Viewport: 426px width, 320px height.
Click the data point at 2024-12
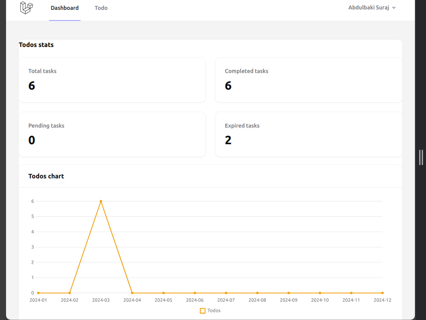pos(382,293)
